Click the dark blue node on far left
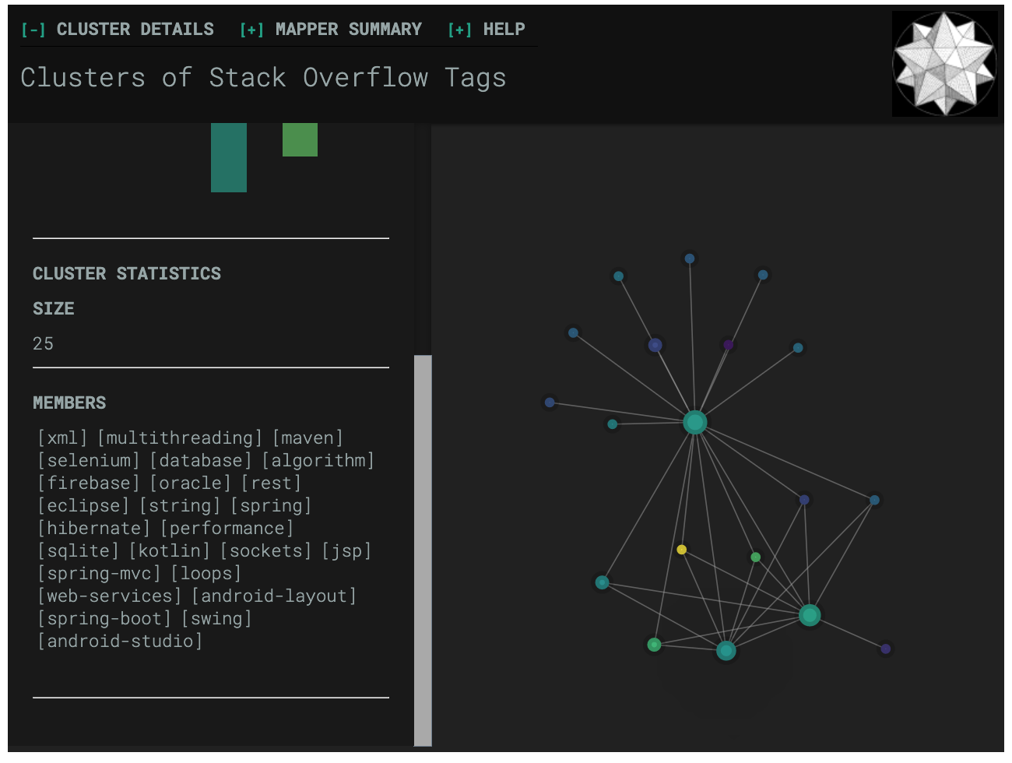1012x763 pixels. tap(550, 403)
